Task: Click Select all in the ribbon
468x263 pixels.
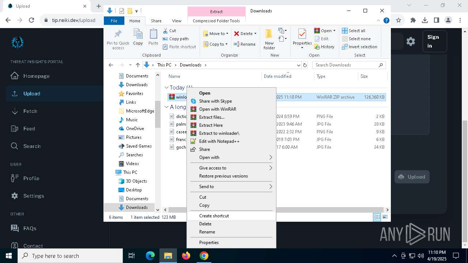Action: click(354, 31)
